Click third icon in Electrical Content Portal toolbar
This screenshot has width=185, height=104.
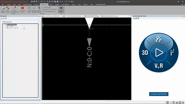138,18
